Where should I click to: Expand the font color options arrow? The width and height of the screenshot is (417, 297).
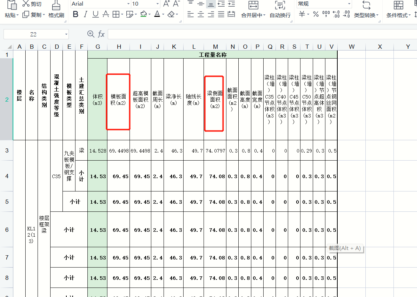pos(163,15)
